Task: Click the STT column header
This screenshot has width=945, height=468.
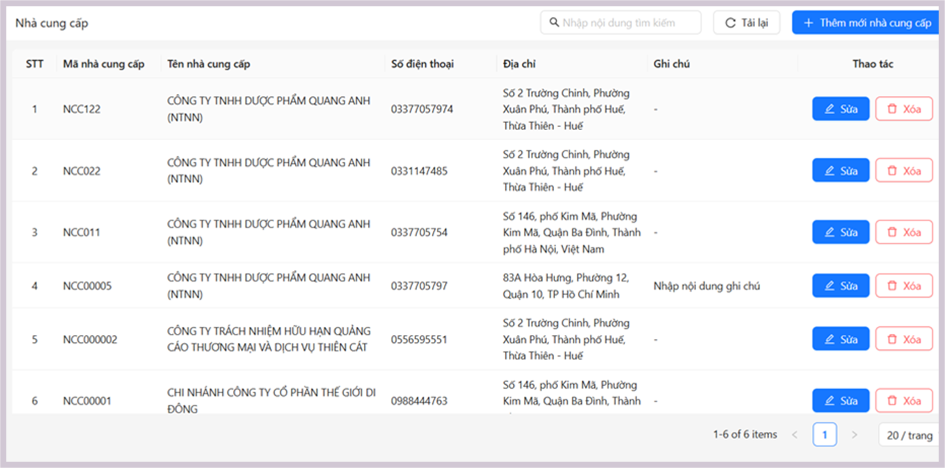Action: click(34, 64)
